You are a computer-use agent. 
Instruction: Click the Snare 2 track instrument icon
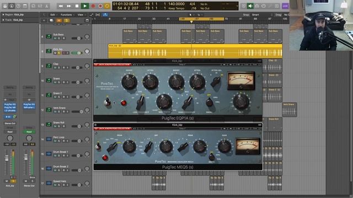point(49,95)
